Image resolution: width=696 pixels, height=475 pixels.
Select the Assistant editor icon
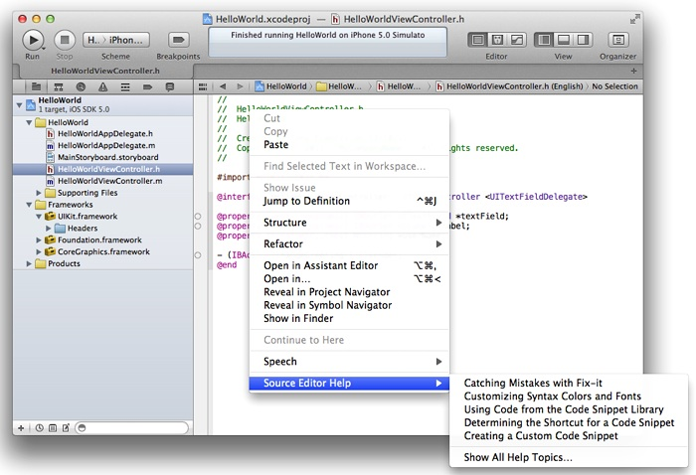click(497, 40)
